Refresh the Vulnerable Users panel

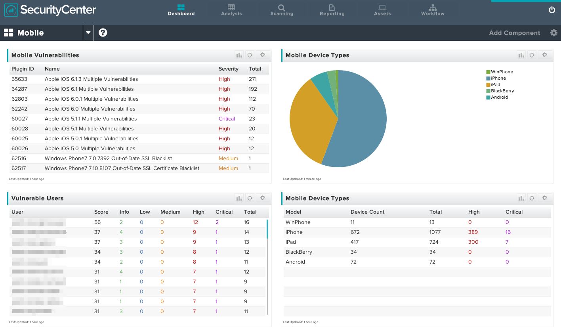pos(250,198)
